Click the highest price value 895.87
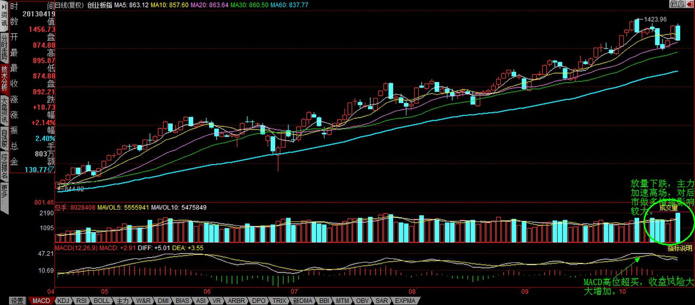This screenshot has height=305, width=695. click(x=44, y=60)
